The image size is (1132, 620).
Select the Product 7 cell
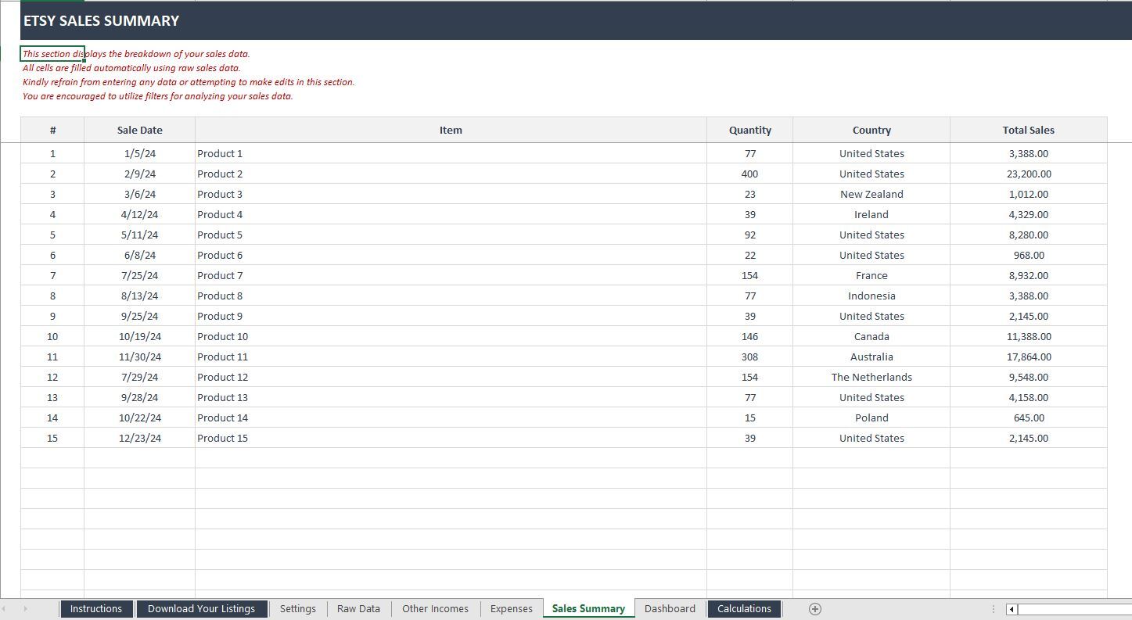click(451, 276)
